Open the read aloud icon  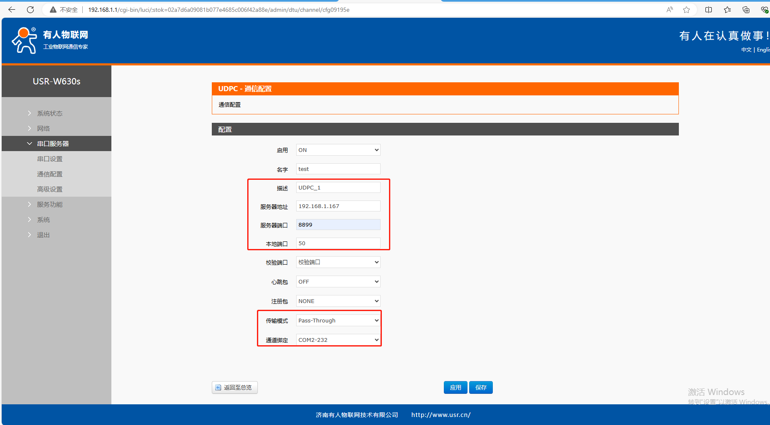[x=670, y=10]
